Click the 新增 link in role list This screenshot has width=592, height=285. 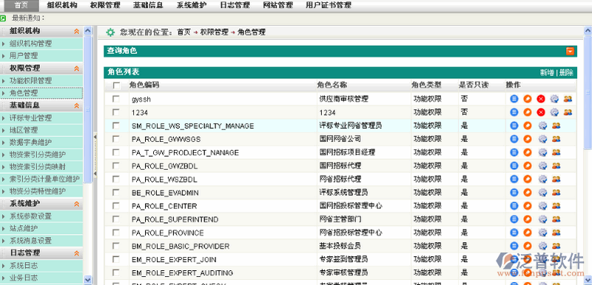[x=547, y=72]
